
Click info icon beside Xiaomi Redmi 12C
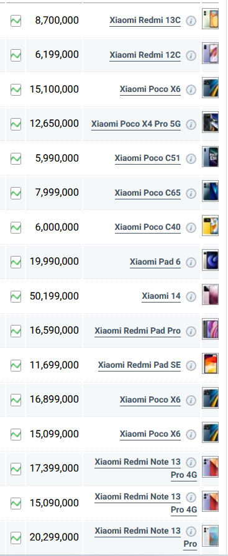coord(191,56)
